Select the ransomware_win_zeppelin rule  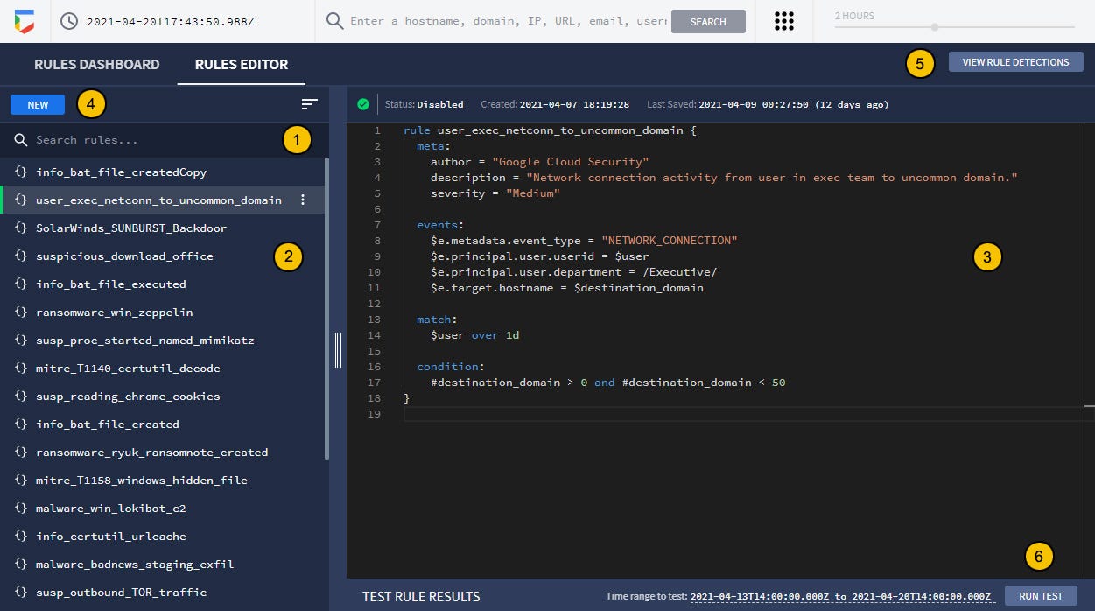[x=115, y=313]
